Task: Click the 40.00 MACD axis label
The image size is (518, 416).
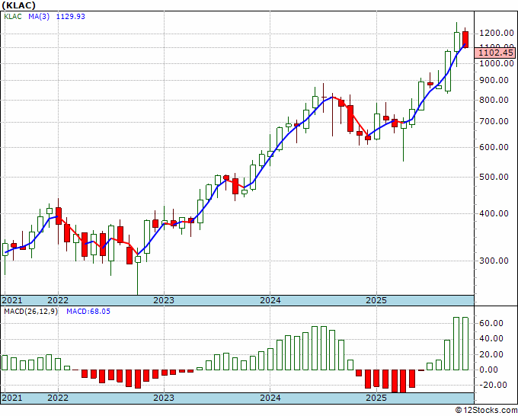Action: [x=491, y=339]
